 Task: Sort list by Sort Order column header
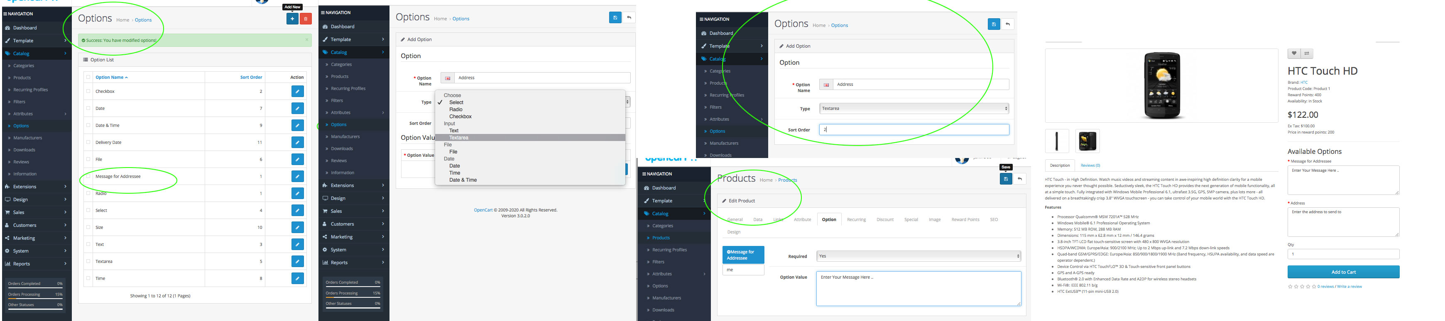pyautogui.click(x=251, y=77)
